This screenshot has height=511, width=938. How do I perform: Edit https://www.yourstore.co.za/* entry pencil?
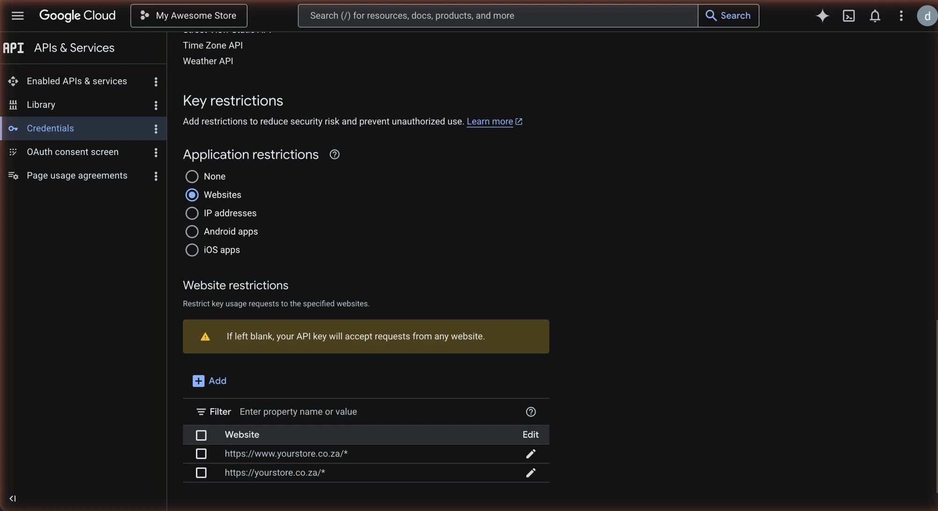click(530, 454)
